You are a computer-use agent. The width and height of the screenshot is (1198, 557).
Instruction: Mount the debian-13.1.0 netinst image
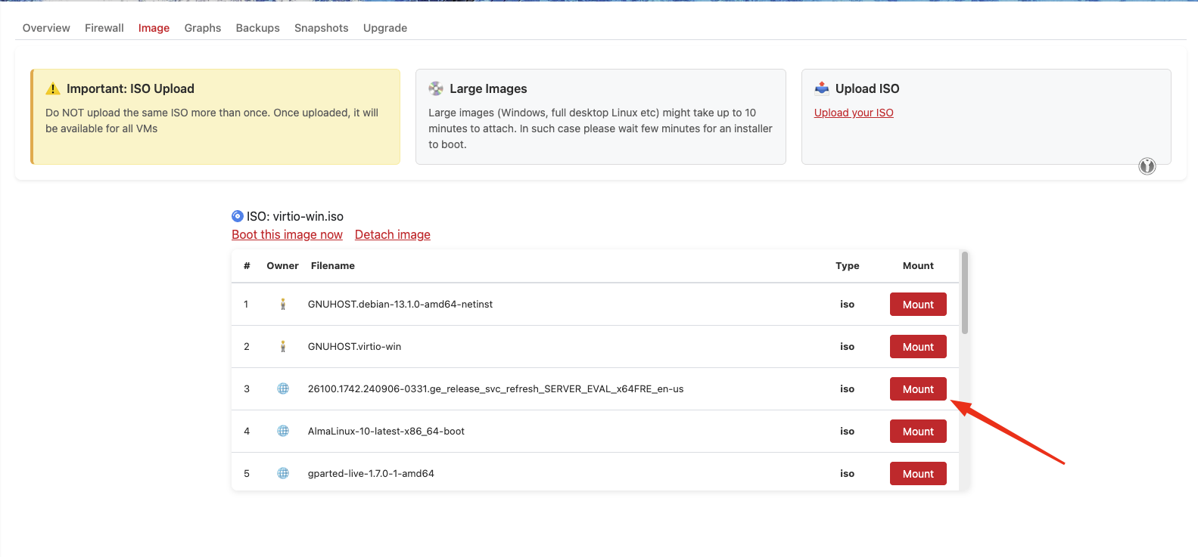918,305
